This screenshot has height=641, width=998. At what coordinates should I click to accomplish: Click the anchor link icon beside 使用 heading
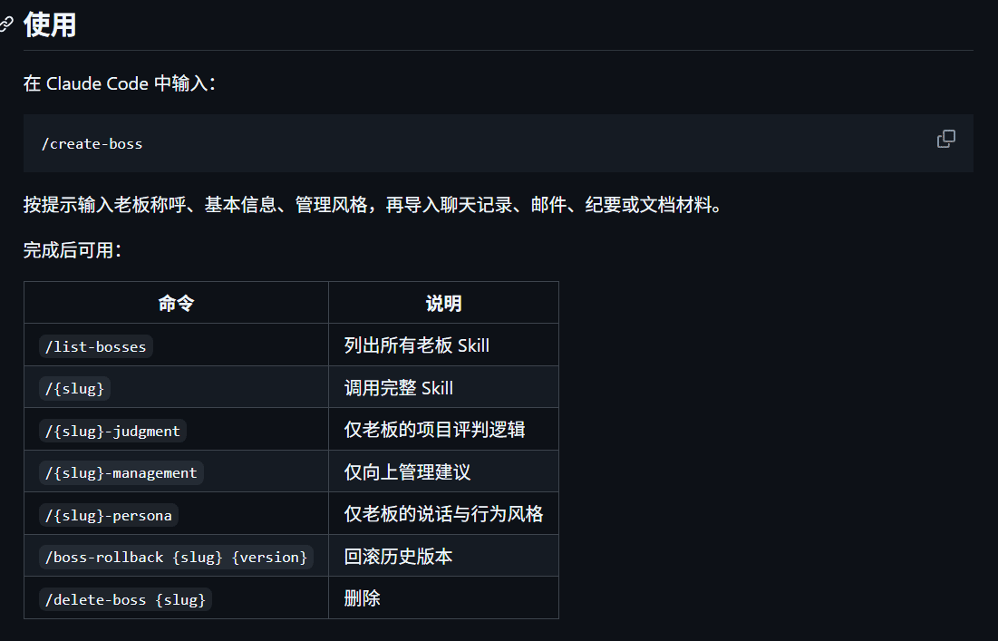point(7,25)
